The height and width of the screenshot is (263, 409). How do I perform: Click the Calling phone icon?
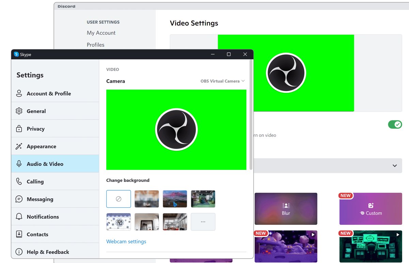19,181
